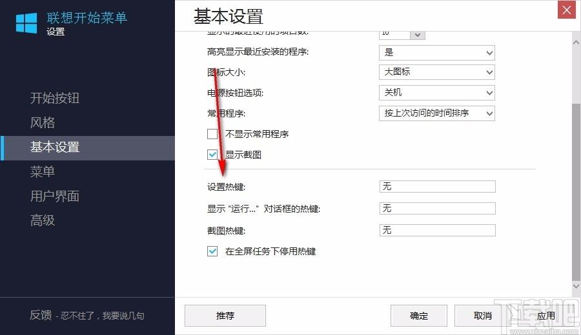Toggle 在全屏任务下停用热键 checkbox
This screenshot has width=581, height=335.
(212, 251)
